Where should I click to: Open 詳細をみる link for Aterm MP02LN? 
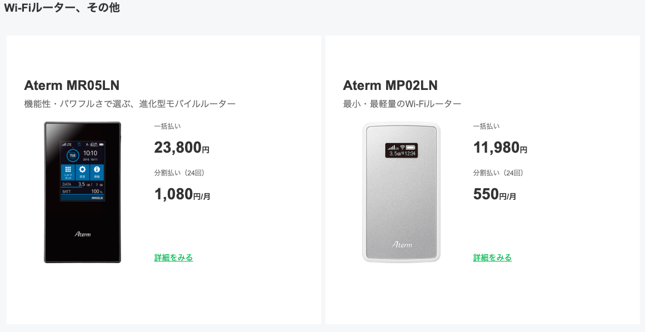coord(491,258)
